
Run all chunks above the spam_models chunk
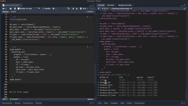88,47
